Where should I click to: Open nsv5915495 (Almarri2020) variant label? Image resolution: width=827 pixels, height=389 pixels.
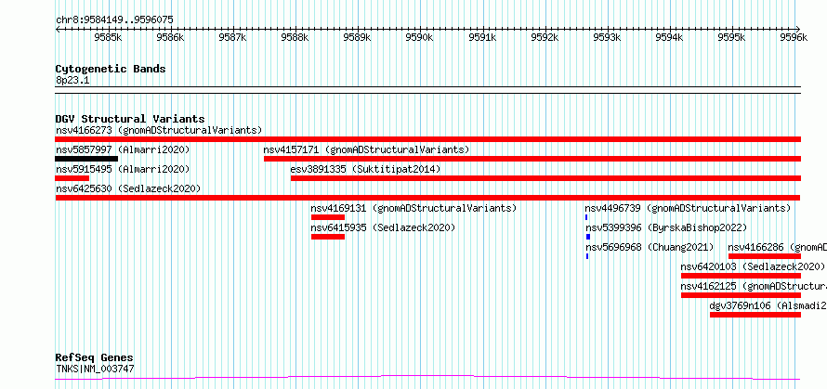coord(123,169)
